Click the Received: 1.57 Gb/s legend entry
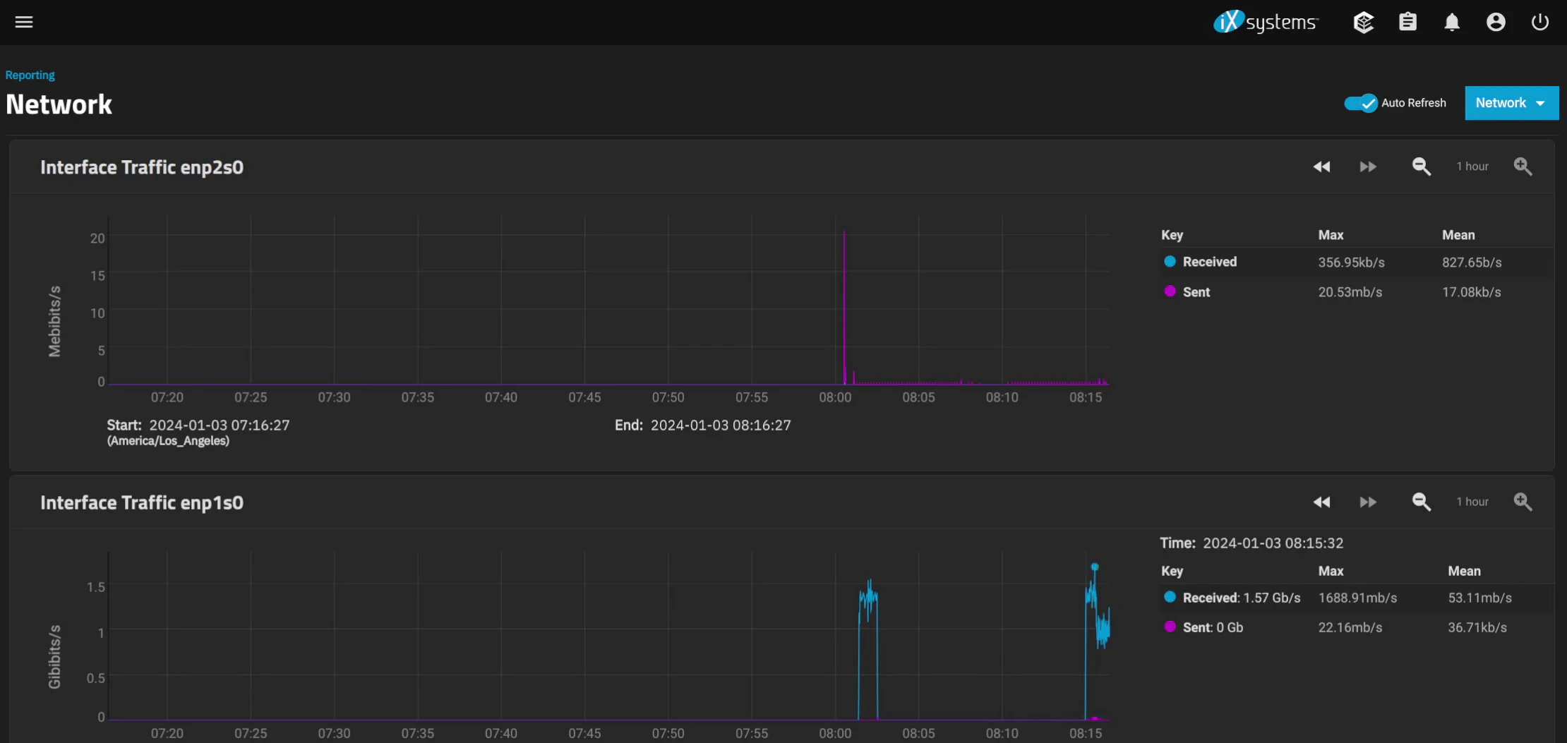Viewport: 1567px width, 743px height. point(1242,598)
